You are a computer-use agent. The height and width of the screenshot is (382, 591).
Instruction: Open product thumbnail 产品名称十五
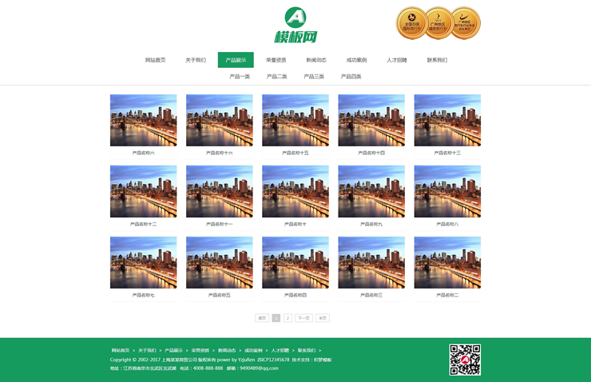(295, 120)
